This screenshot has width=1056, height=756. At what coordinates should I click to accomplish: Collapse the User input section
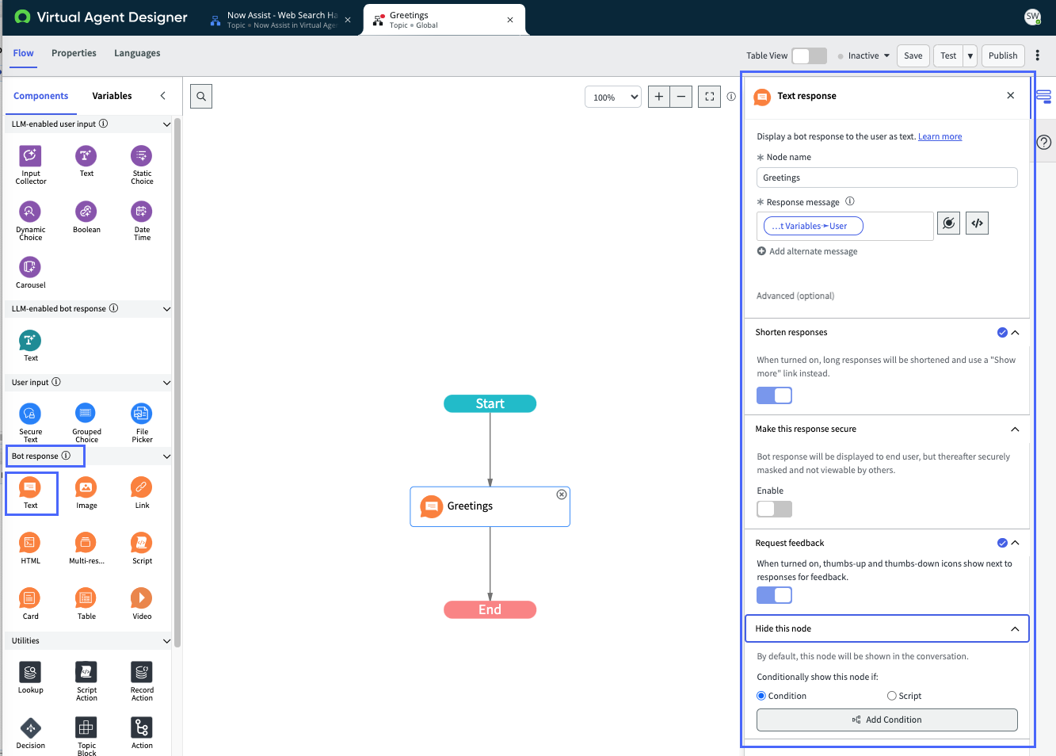click(x=166, y=383)
